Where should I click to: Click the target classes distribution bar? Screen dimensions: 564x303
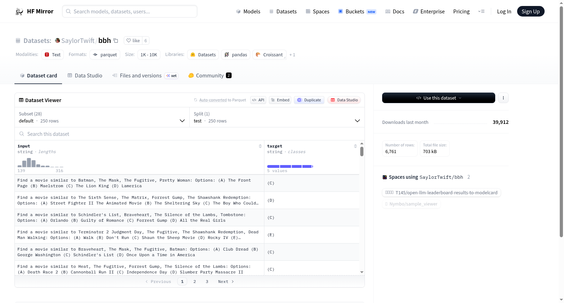[290, 166]
